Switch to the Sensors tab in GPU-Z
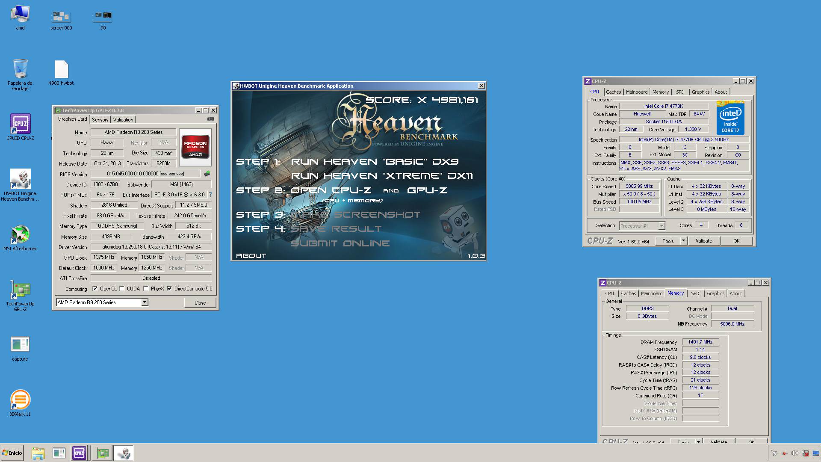 coord(100,120)
